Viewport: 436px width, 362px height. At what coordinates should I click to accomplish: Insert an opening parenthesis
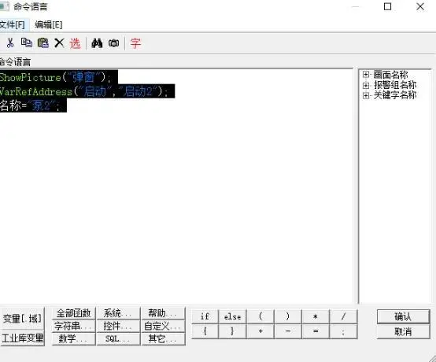click(260, 316)
